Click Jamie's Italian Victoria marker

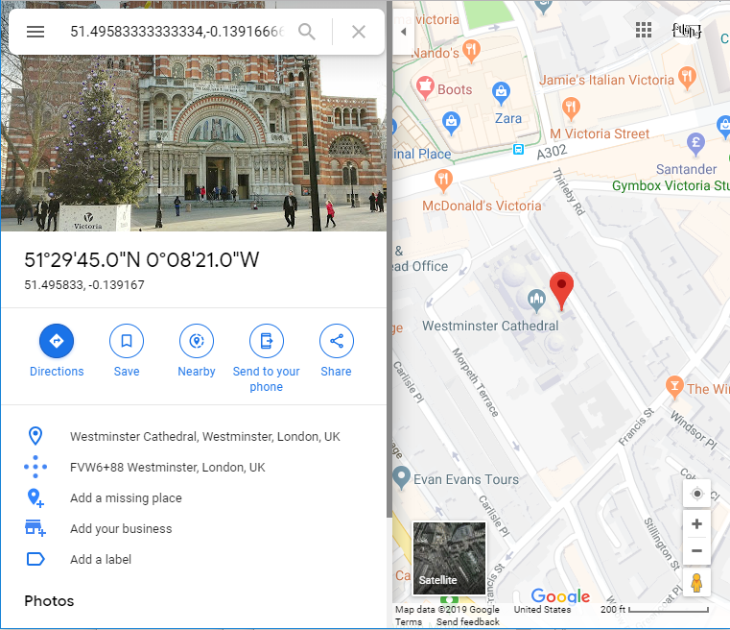[687, 77]
